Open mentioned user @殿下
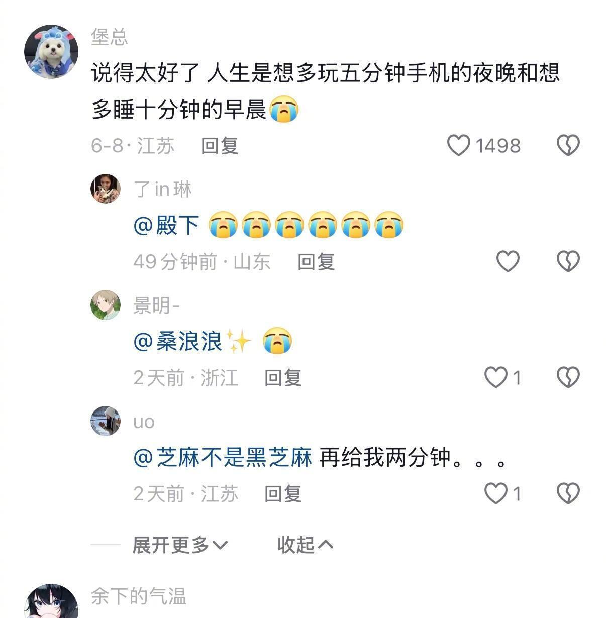This screenshot has height=618, width=606. coord(166,225)
